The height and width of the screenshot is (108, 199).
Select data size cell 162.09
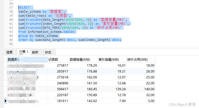(84, 77)
